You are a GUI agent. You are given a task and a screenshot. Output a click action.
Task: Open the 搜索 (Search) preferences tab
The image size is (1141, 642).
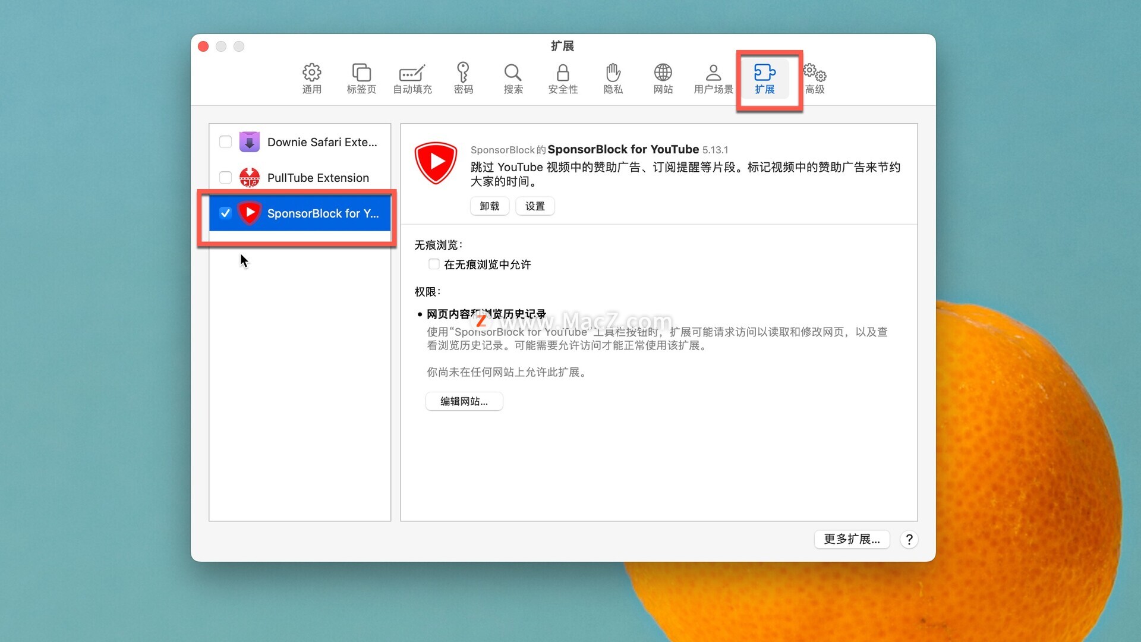coord(513,78)
